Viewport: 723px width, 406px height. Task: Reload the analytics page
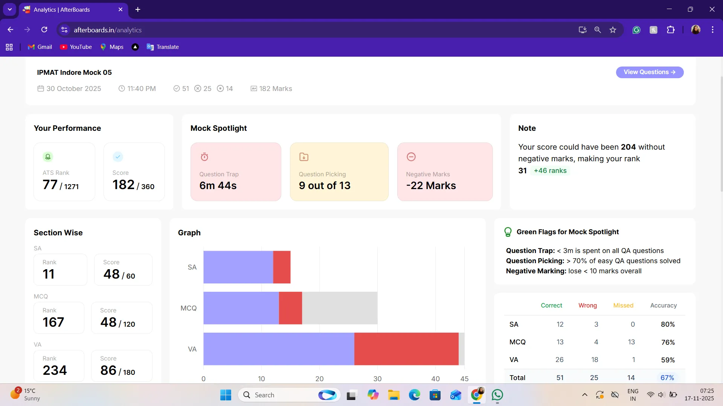coord(44,30)
